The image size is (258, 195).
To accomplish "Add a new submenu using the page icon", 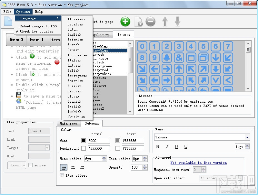I will [139, 22].
